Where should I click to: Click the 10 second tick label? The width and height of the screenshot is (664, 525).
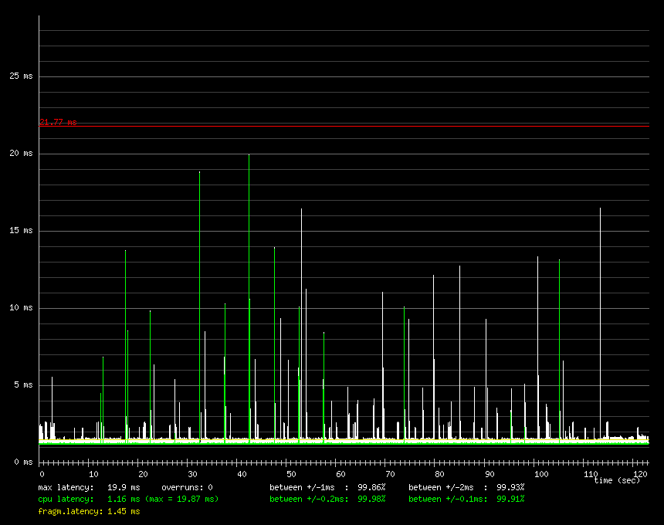(93, 474)
